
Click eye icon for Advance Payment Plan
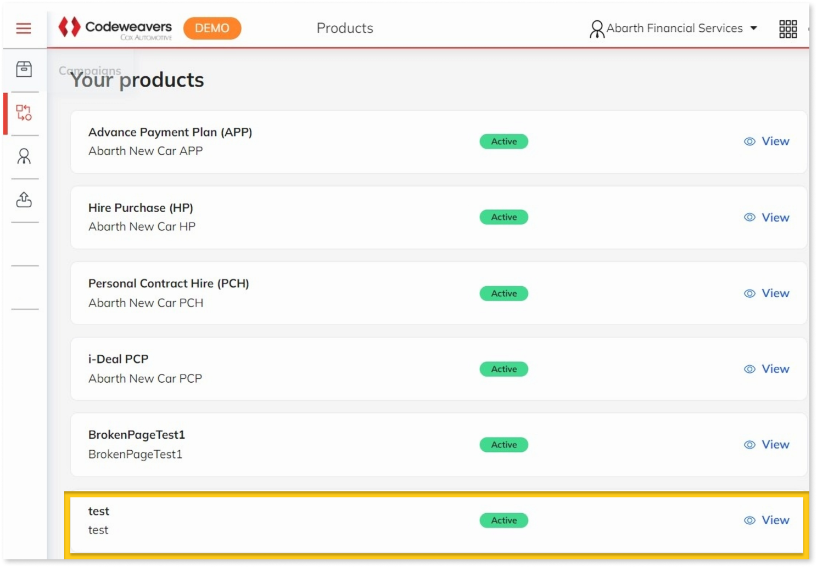749,141
